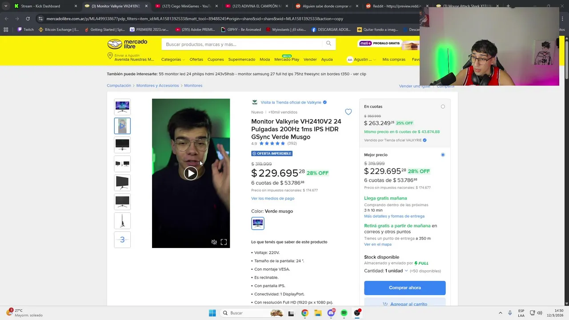Open 'Más detalles y formas de entrega' link
This screenshot has height=320, width=569.
point(394,216)
